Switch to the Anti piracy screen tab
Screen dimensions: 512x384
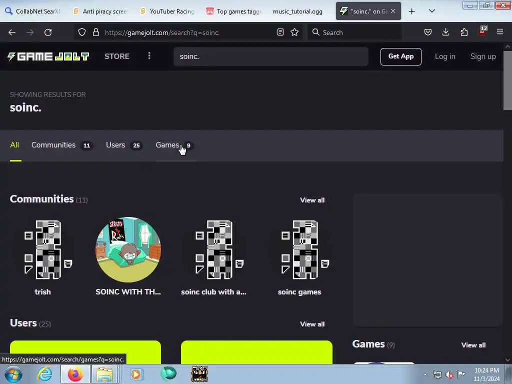100,11
